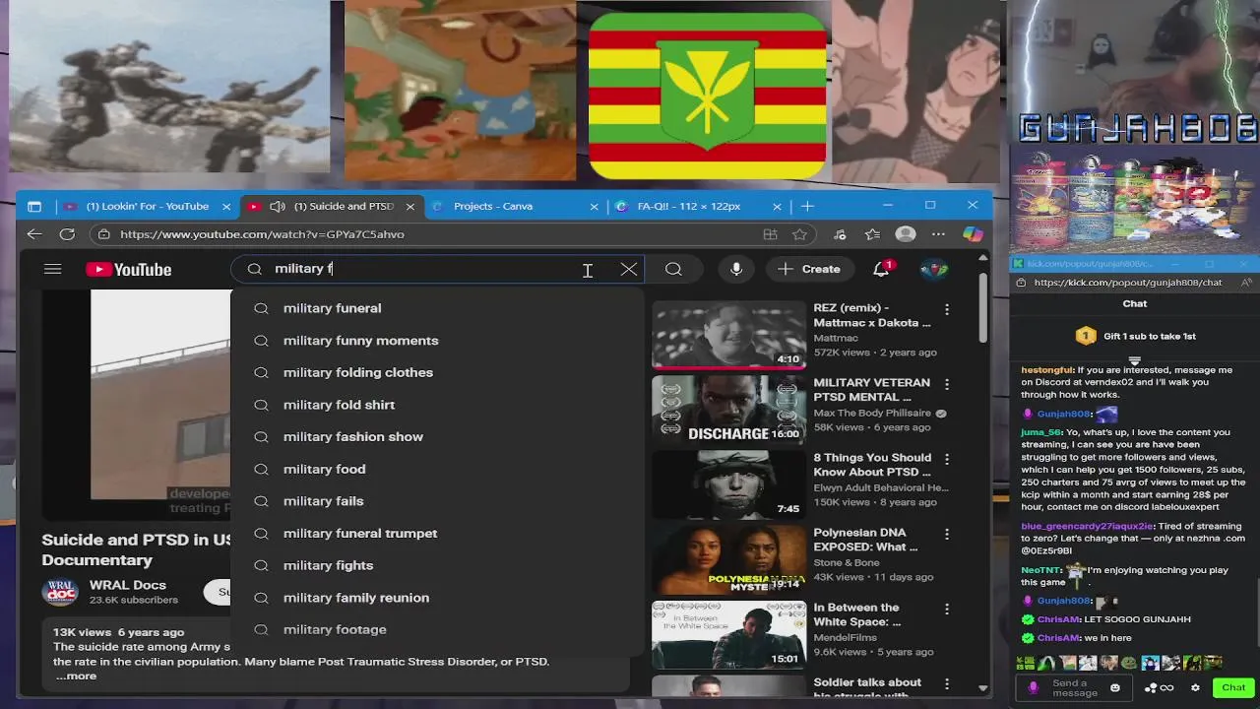Select the military funny moments suggestion
This screenshot has height=709, width=1260.
(437, 341)
